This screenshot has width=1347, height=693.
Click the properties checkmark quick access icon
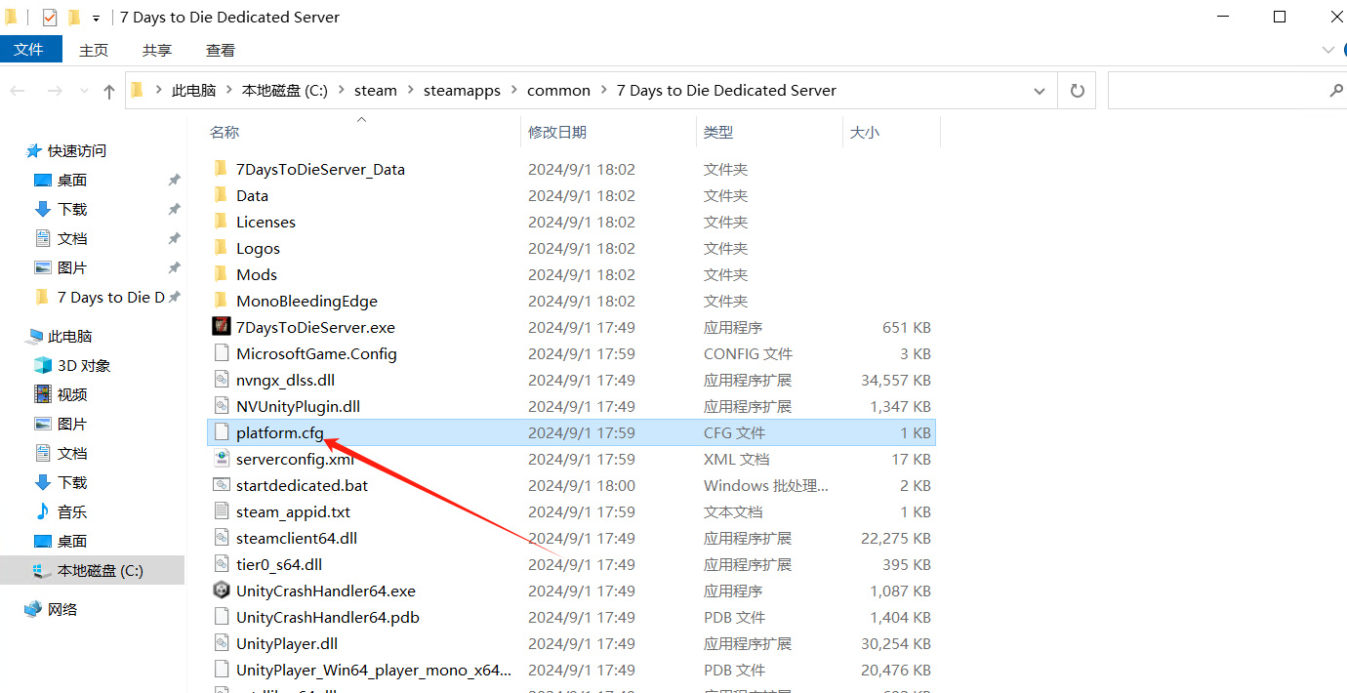point(50,18)
